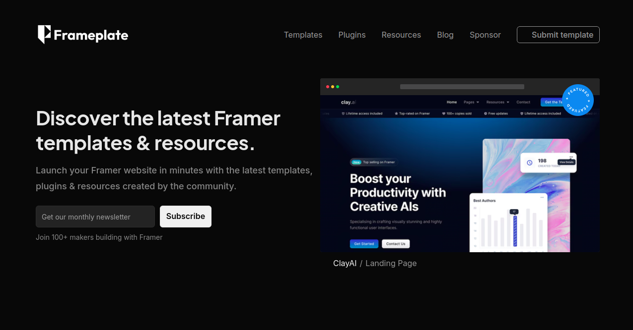Click the Submit template button

(x=558, y=35)
